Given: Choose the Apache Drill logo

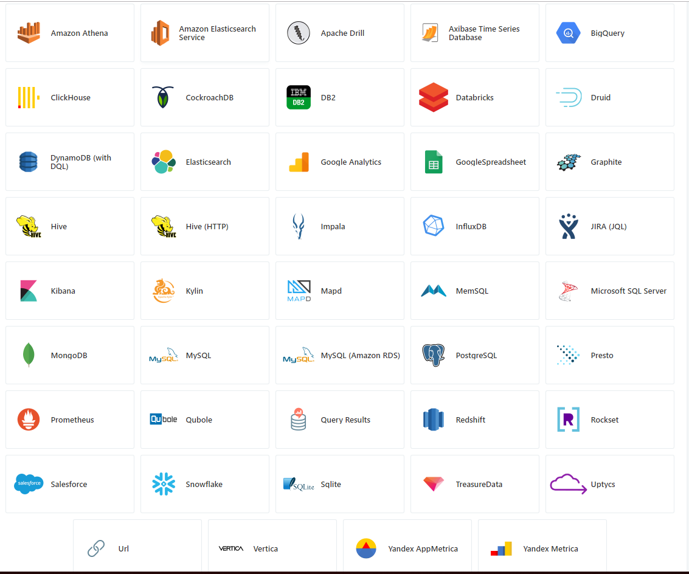Looking at the screenshot, I should point(299,33).
